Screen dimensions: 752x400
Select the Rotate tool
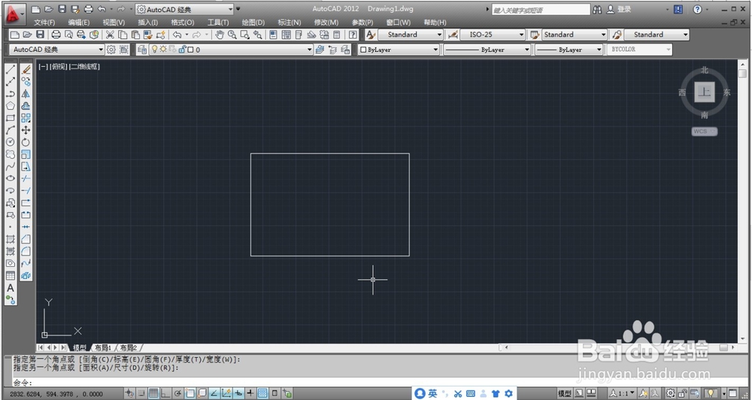(x=26, y=142)
